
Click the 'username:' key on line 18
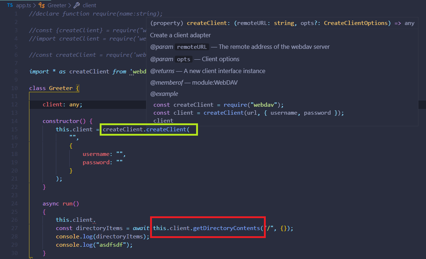point(98,154)
